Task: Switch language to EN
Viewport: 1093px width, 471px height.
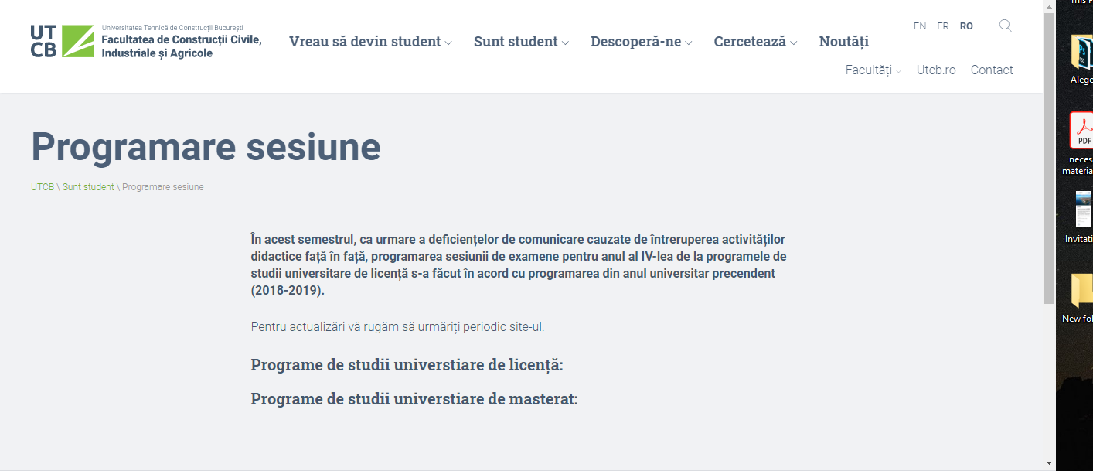Action: click(x=920, y=26)
